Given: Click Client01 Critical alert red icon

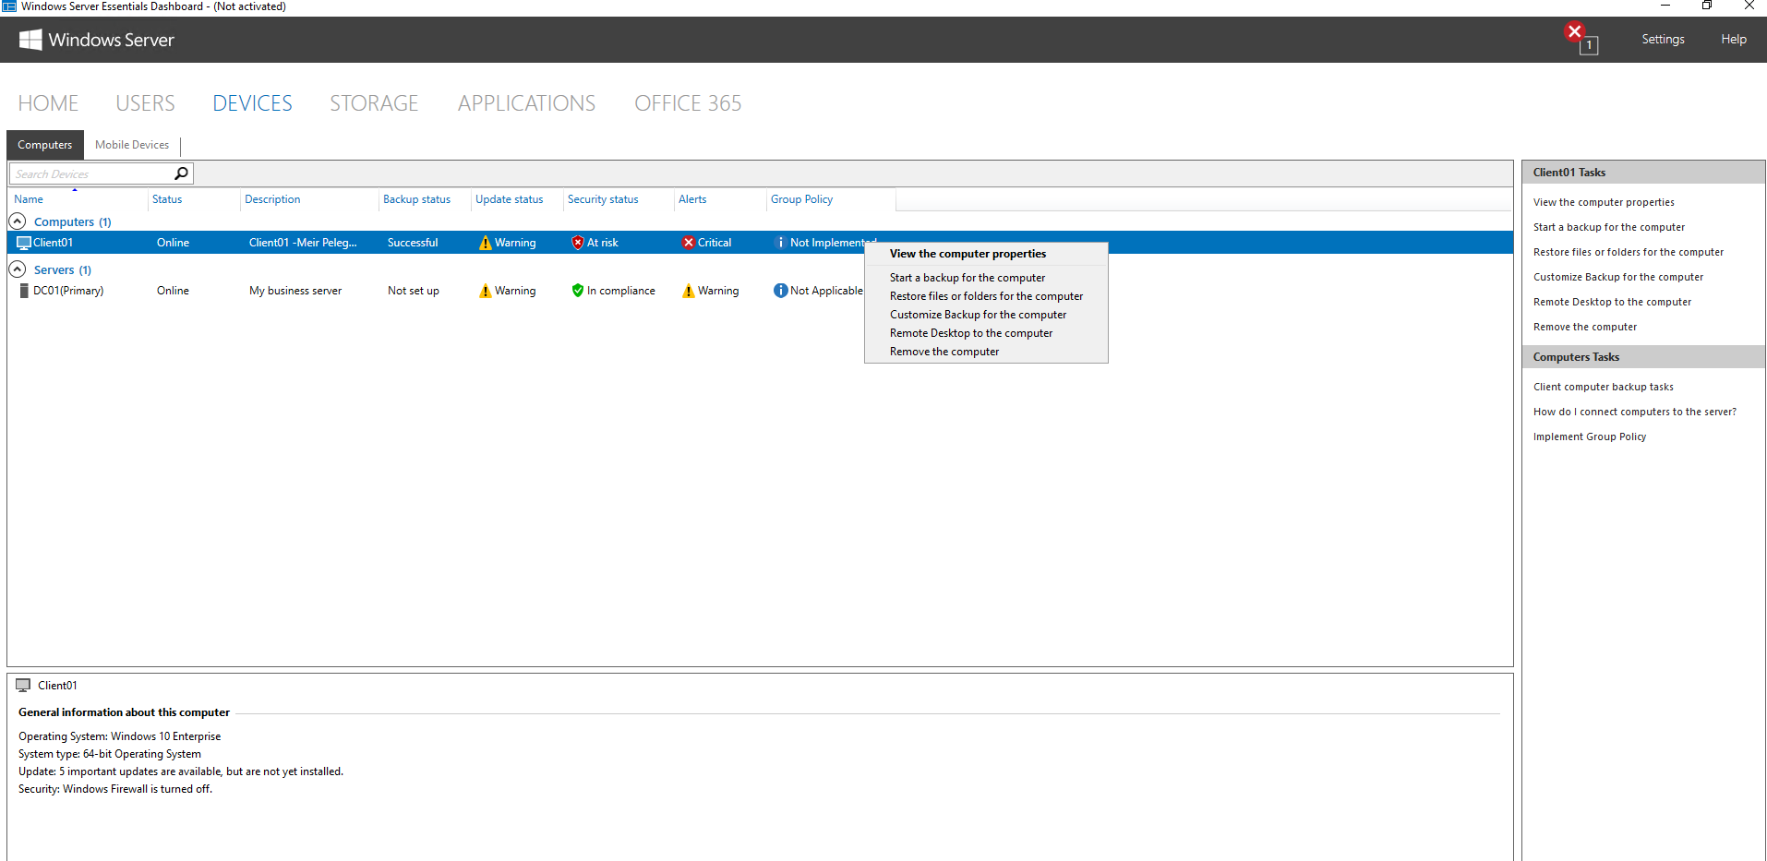Looking at the screenshot, I should [x=689, y=243].
